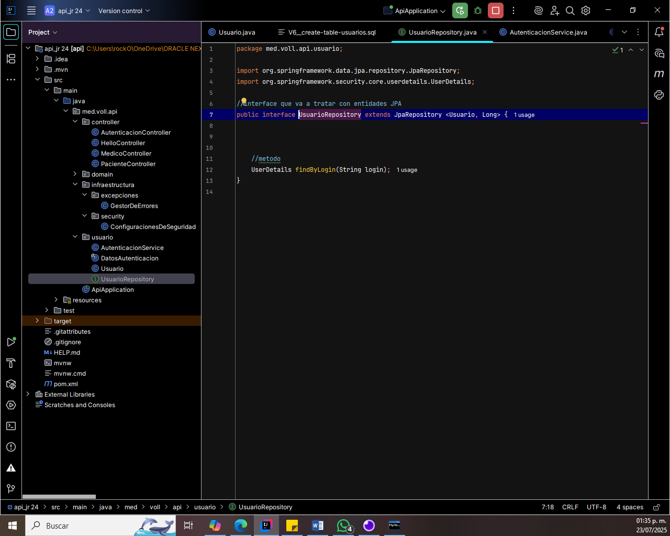Image resolution: width=670 pixels, height=536 pixels.
Task: Show more tool windows ellipsis
Action: tap(11, 80)
